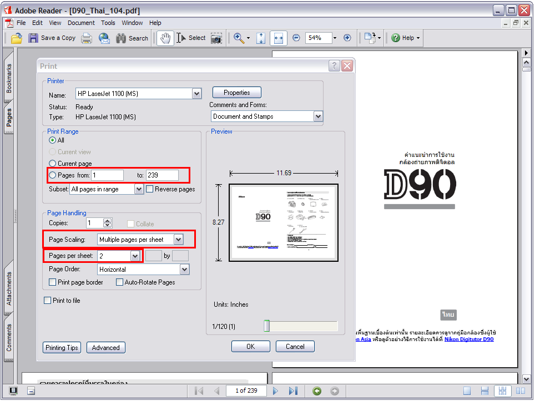Click the zoom in plus icon
The image size is (535, 401).
click(347, 38)
